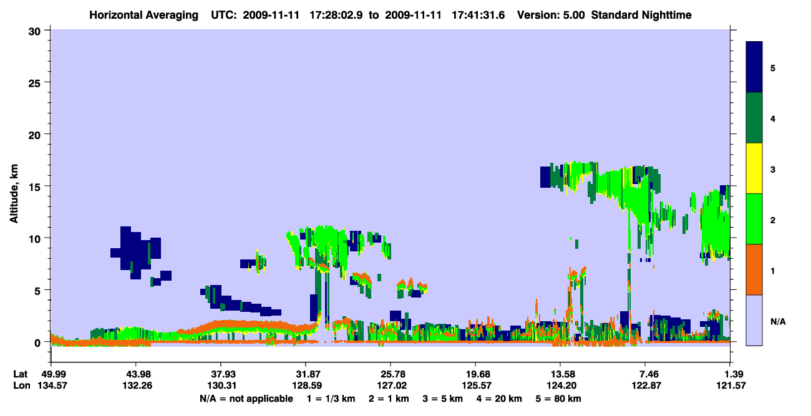
Task: Click the dark blue level 5 color swatch
Action: click(x=754, y=67)
